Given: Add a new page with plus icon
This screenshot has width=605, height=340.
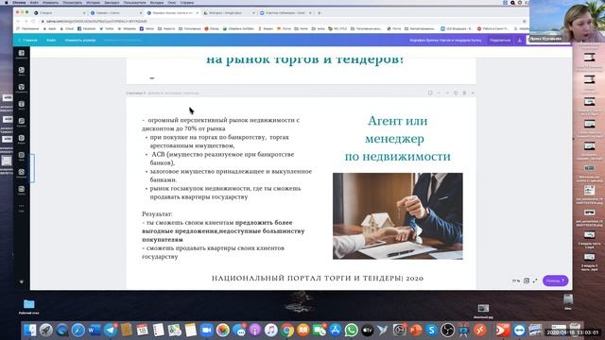Looking at the screenshot, I should (x=473, y=93).
